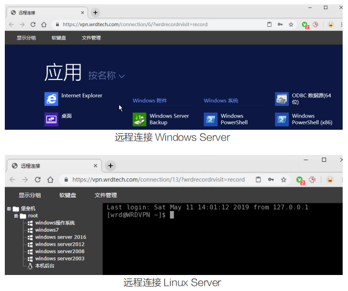Open Windows Server Backup icon

pyautogui.click(x=140, y=119)
